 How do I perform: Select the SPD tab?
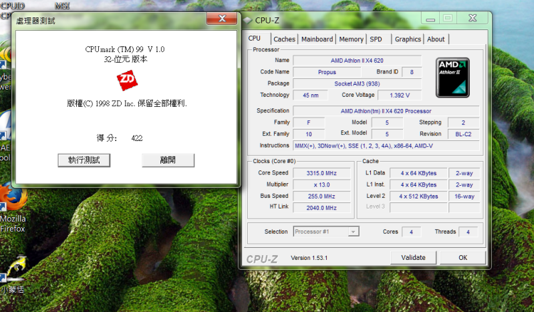tap(376, 39)
